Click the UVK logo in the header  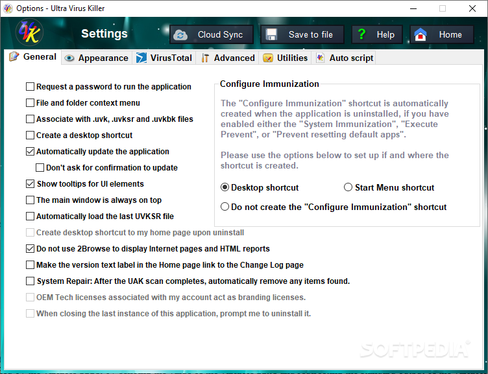[x=29, y=32]
